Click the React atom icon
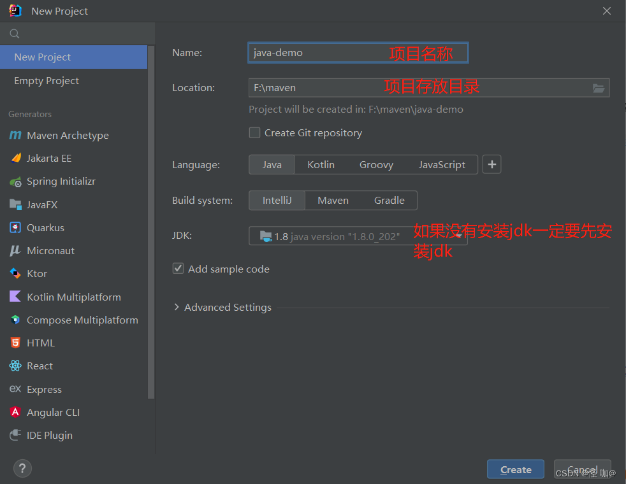 pyautogui.click(x=15, y=366)
